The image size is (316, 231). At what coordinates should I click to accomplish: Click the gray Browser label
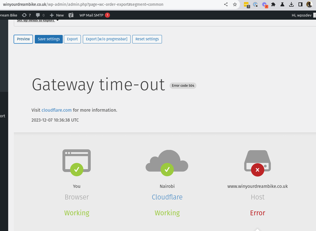[77, 197]
